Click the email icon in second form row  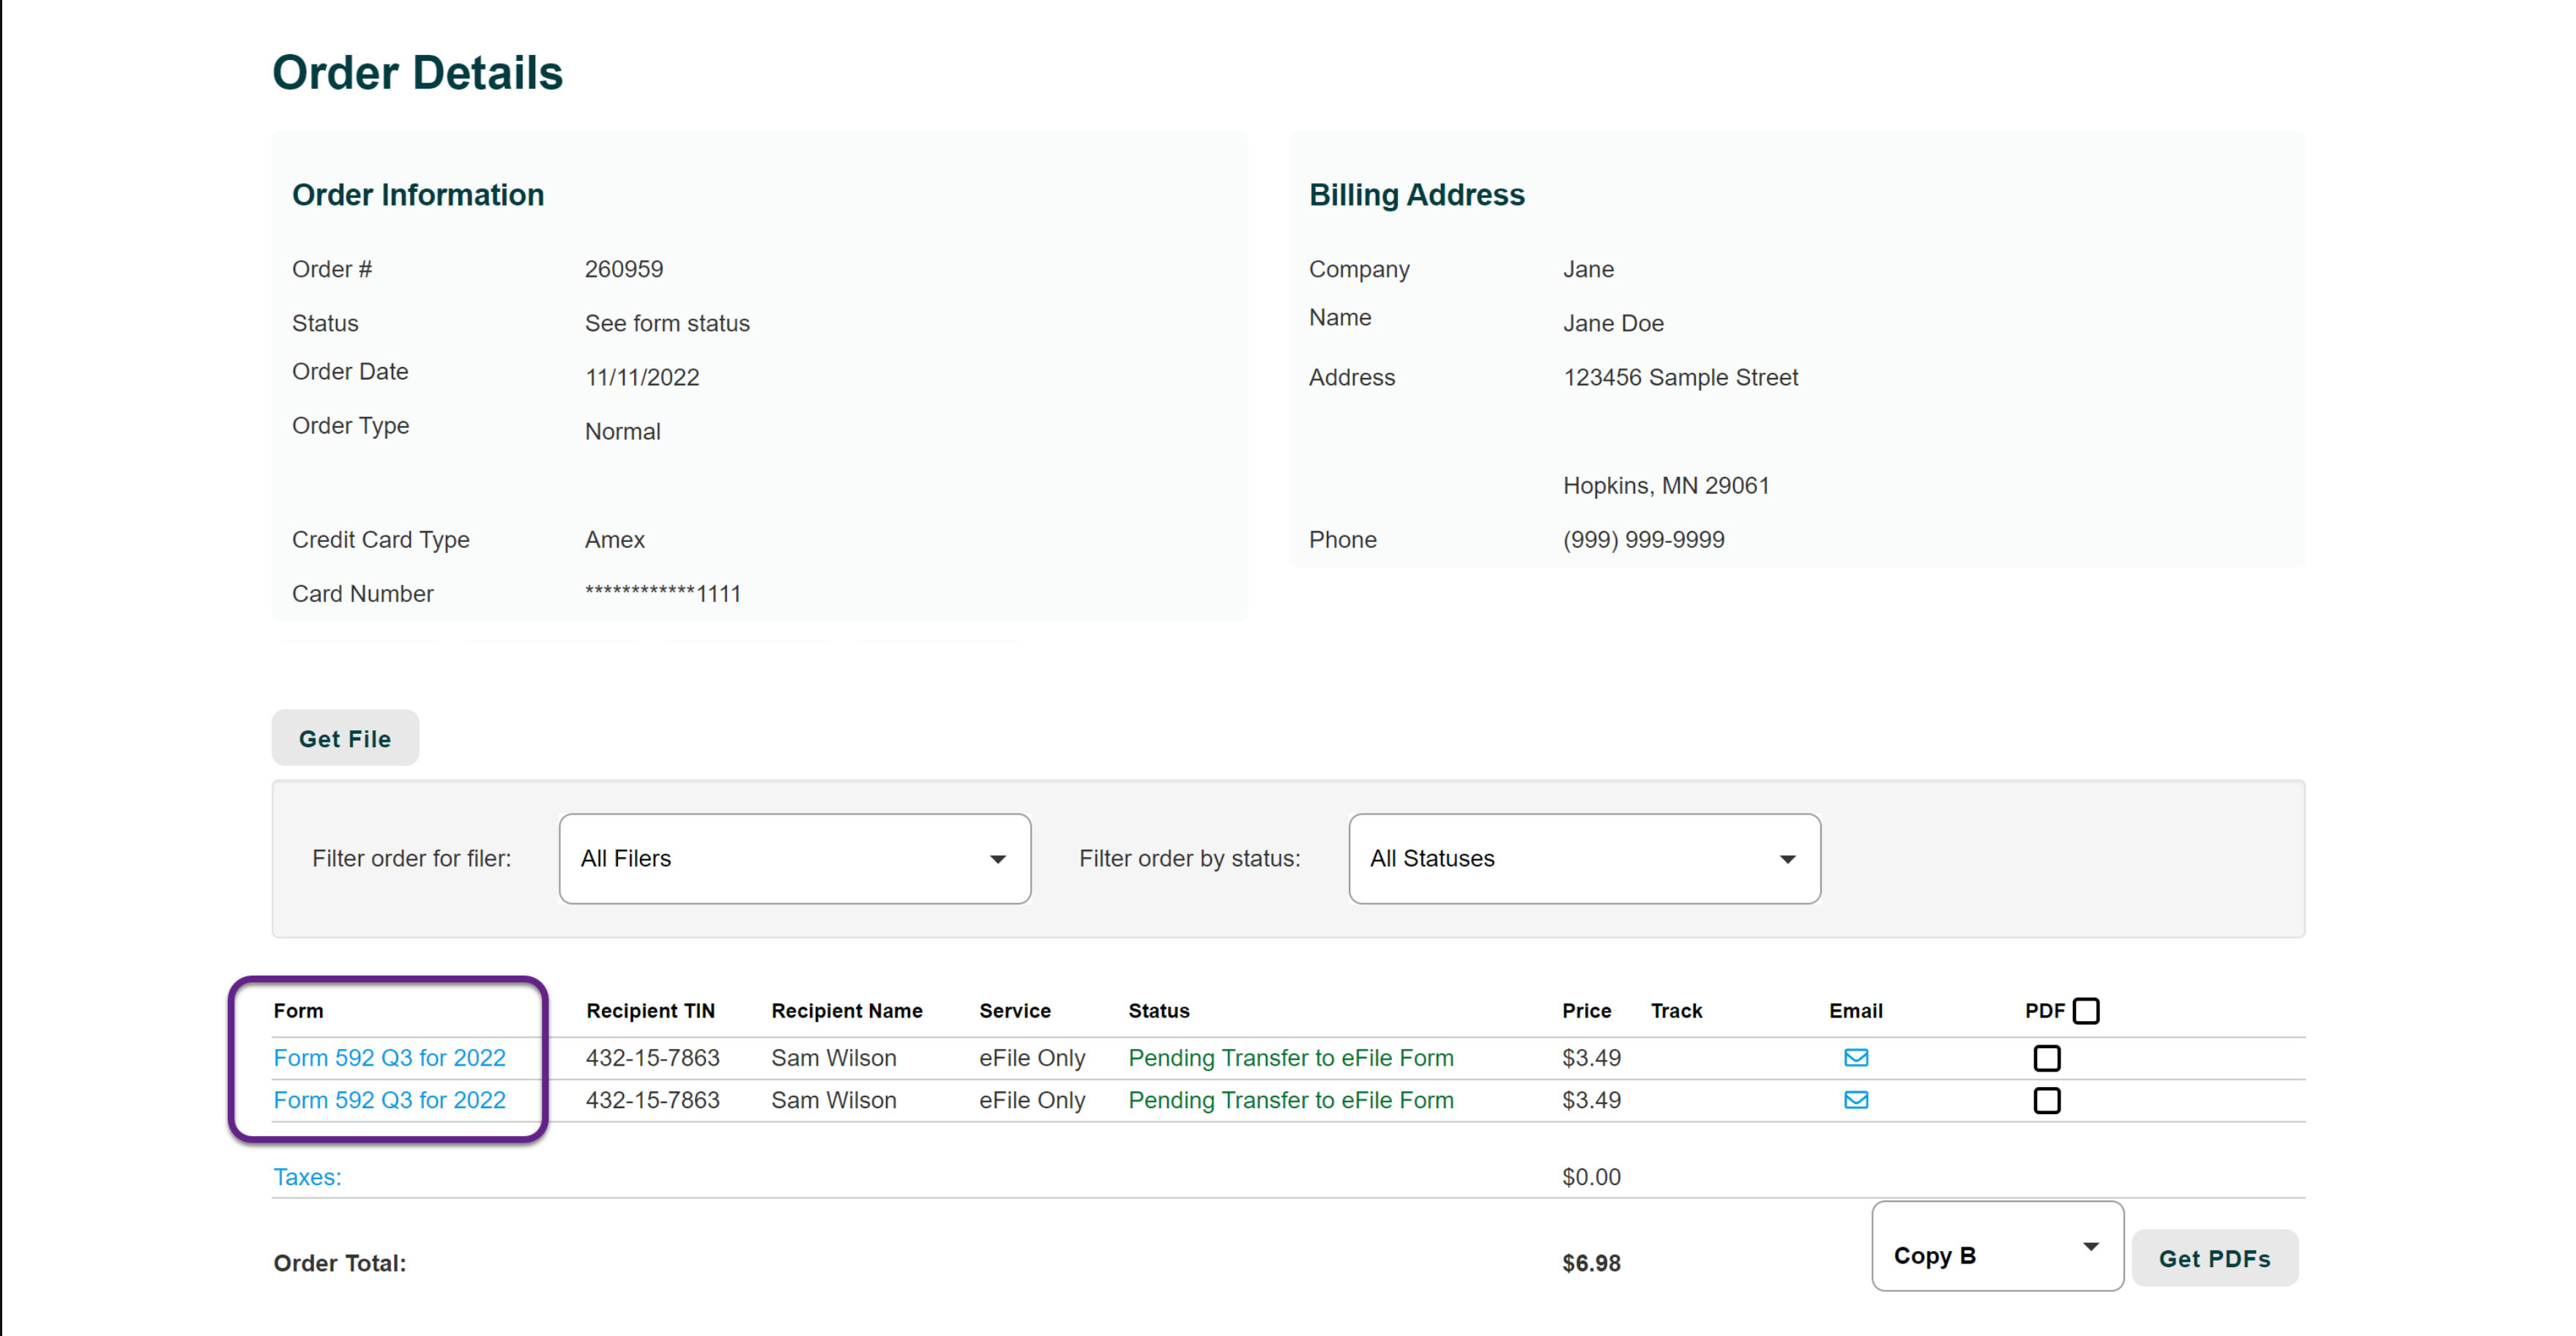(1856, 1099)
